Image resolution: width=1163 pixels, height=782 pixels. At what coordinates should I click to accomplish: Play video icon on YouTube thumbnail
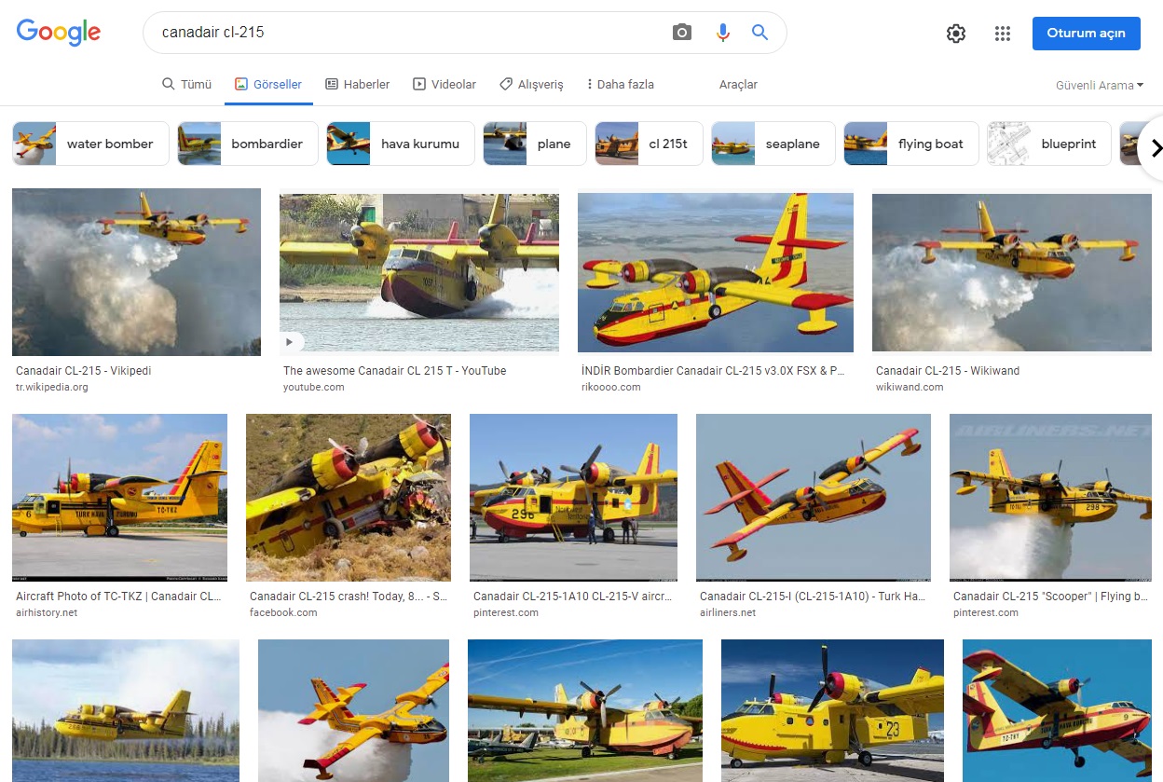[x=291, y=343]
